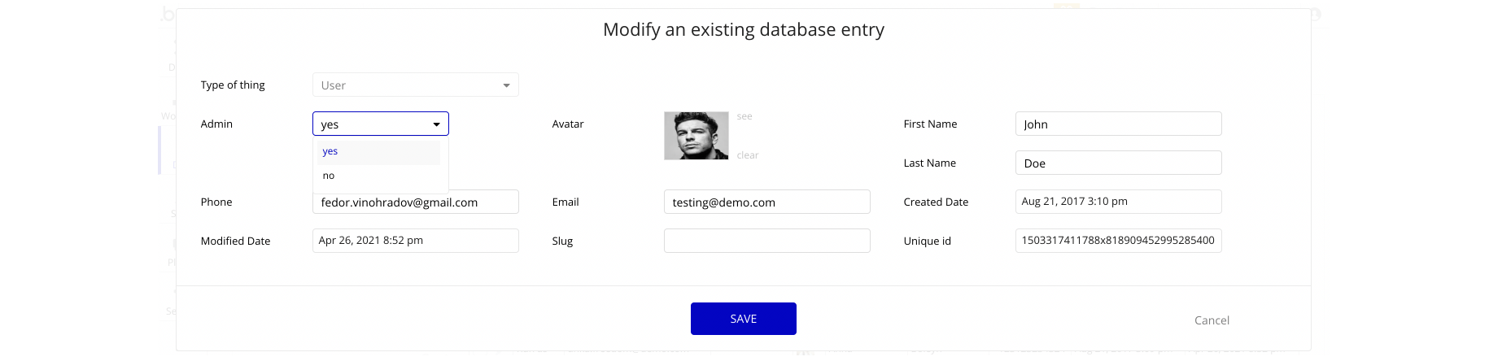1489x361 pixels.
Task: Click the empty Slug input field
Action: 766,241
